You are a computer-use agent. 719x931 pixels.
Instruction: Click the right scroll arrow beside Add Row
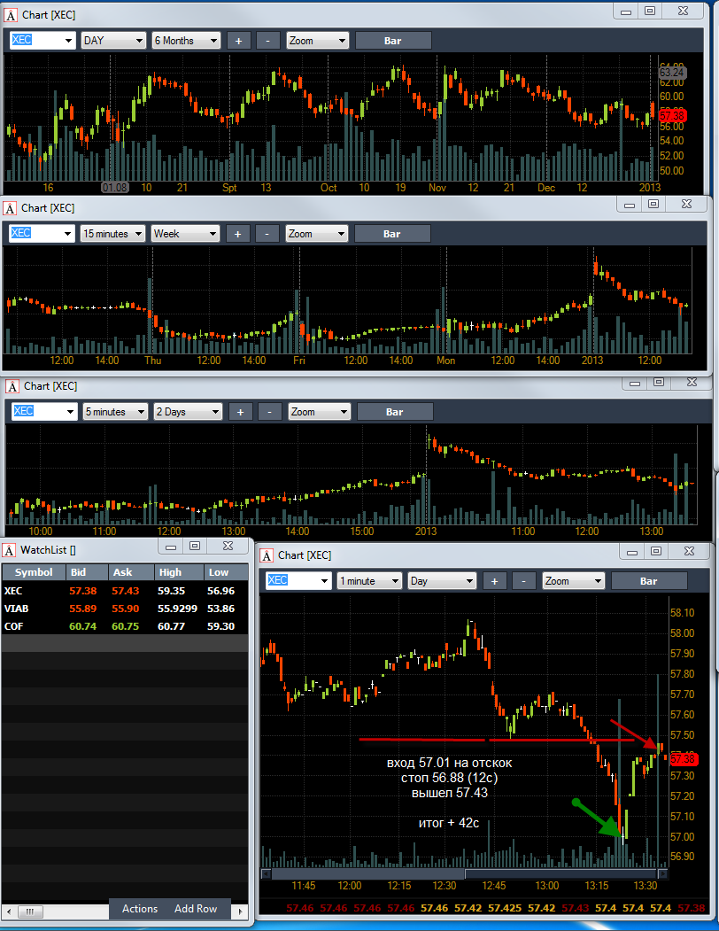click(240, 911)
